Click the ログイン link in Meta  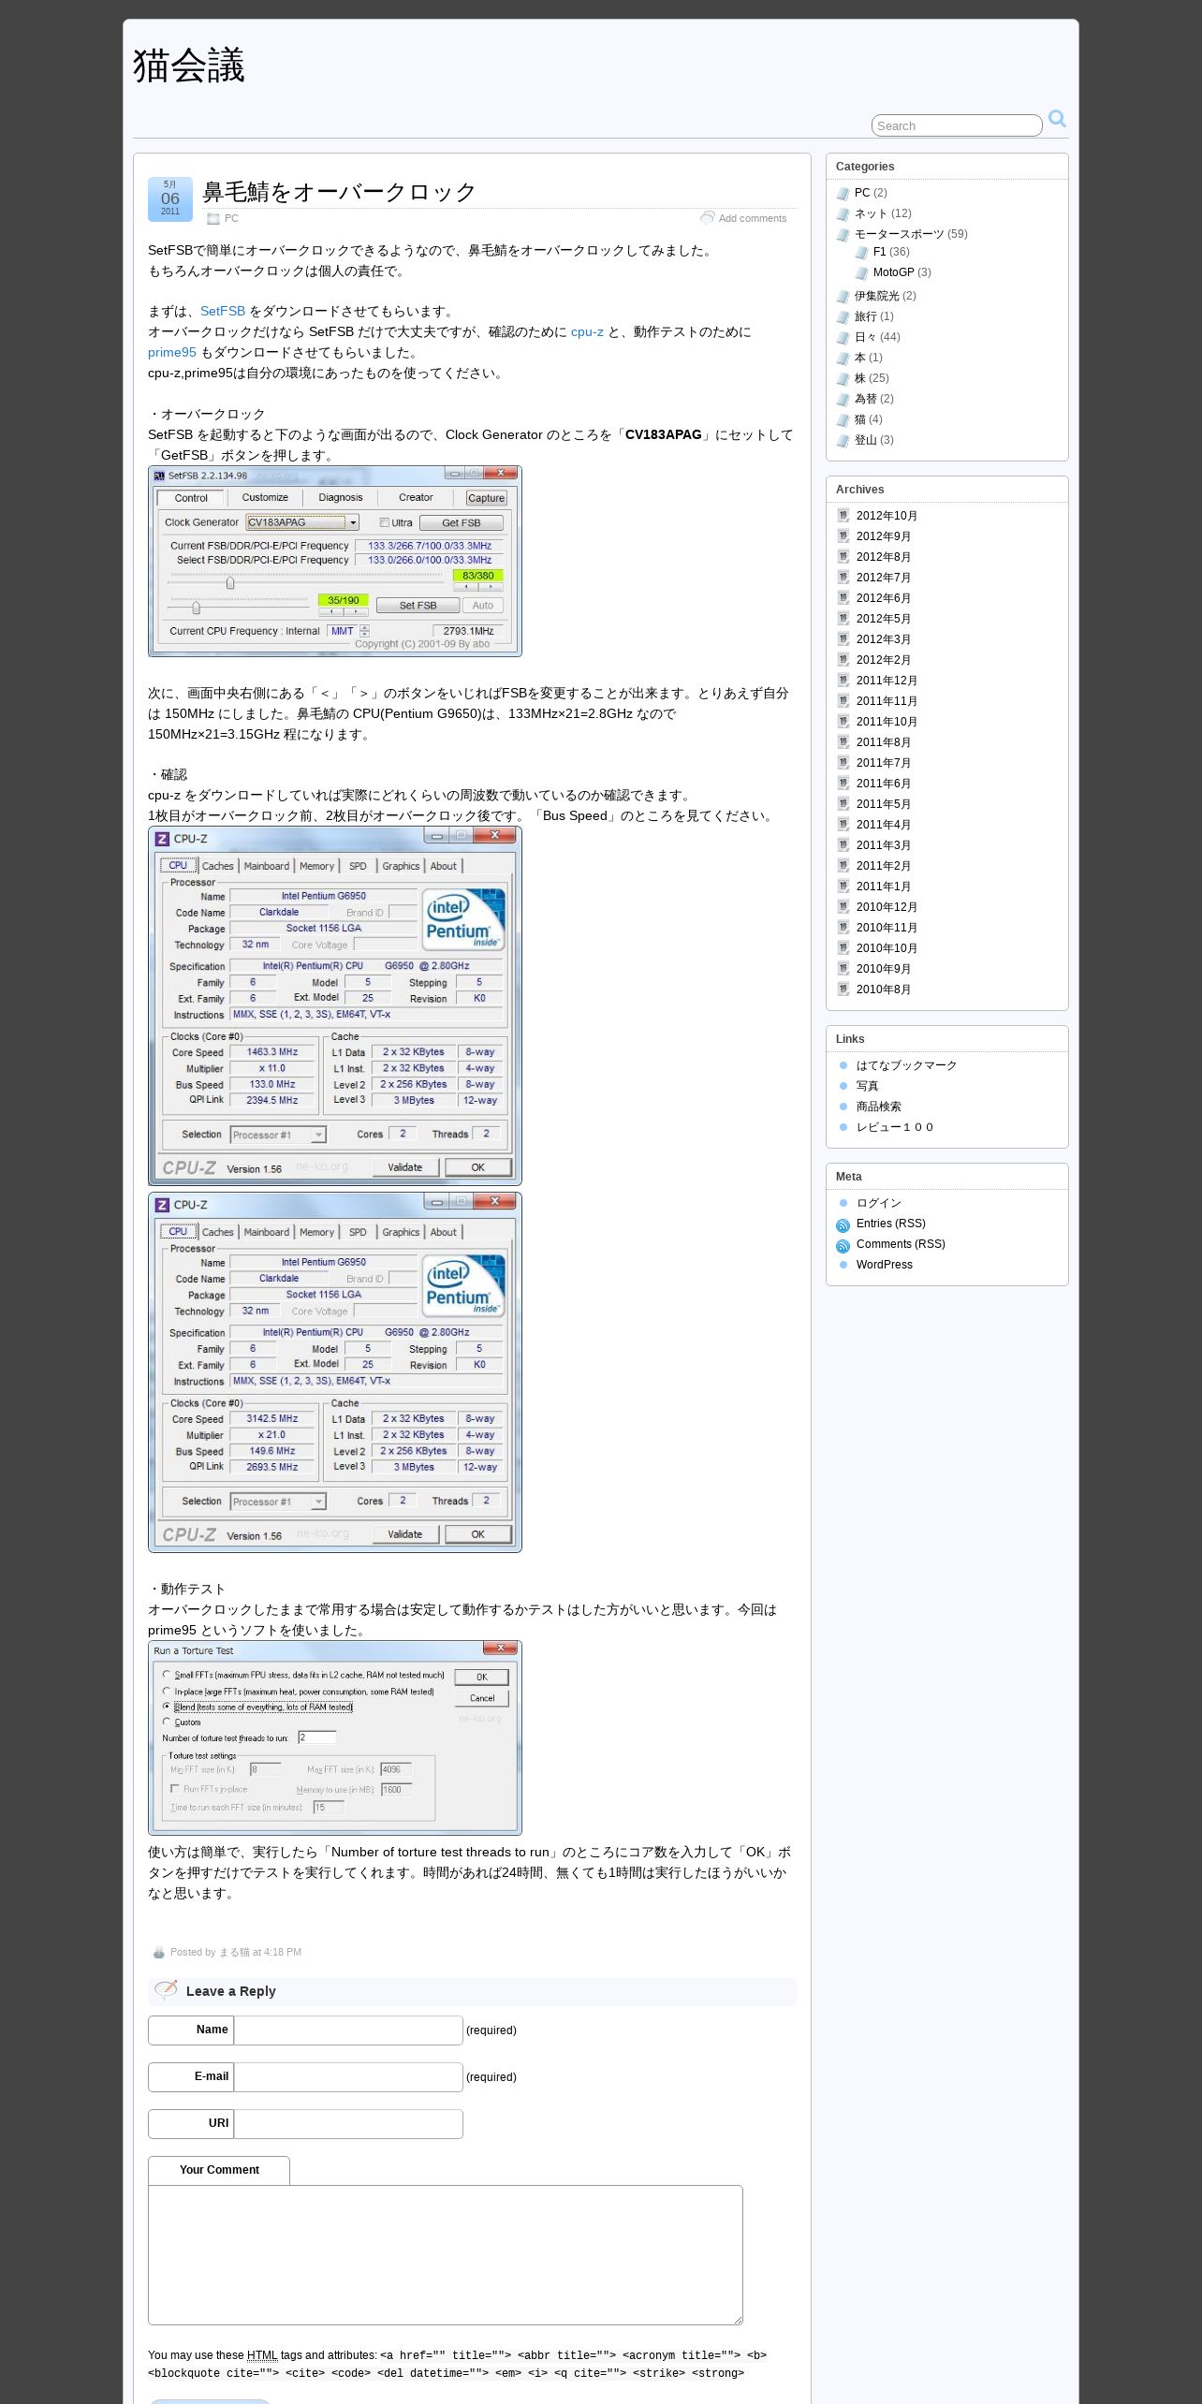point(879,1203)
